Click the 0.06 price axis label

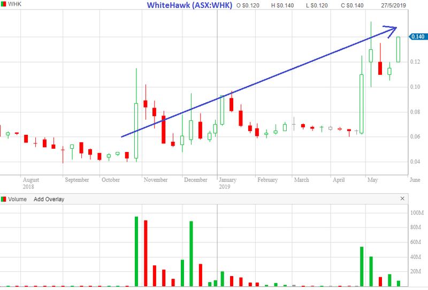coord(415,136)
